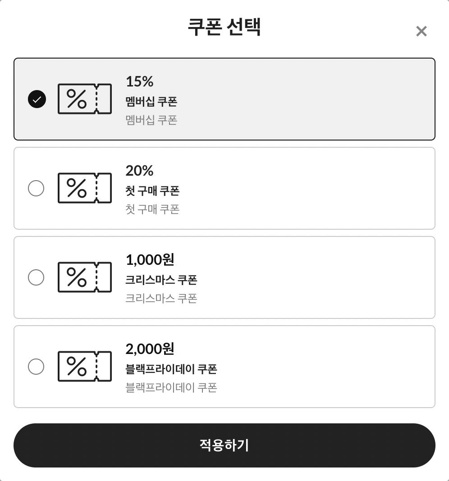The width and height of the screenshot is (449, 481).
Task: Click the 1,000원 discount amount text
Action: coord(150,260)
